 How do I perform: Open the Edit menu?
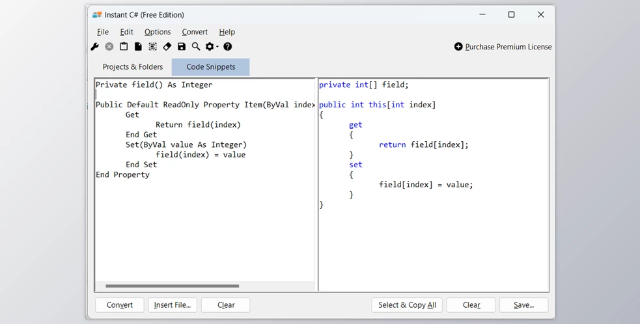(x=126, y=32)
